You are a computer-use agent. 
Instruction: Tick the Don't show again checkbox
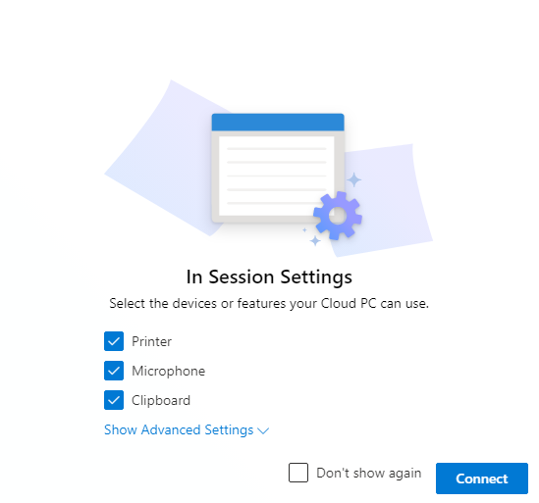point(298,473)
